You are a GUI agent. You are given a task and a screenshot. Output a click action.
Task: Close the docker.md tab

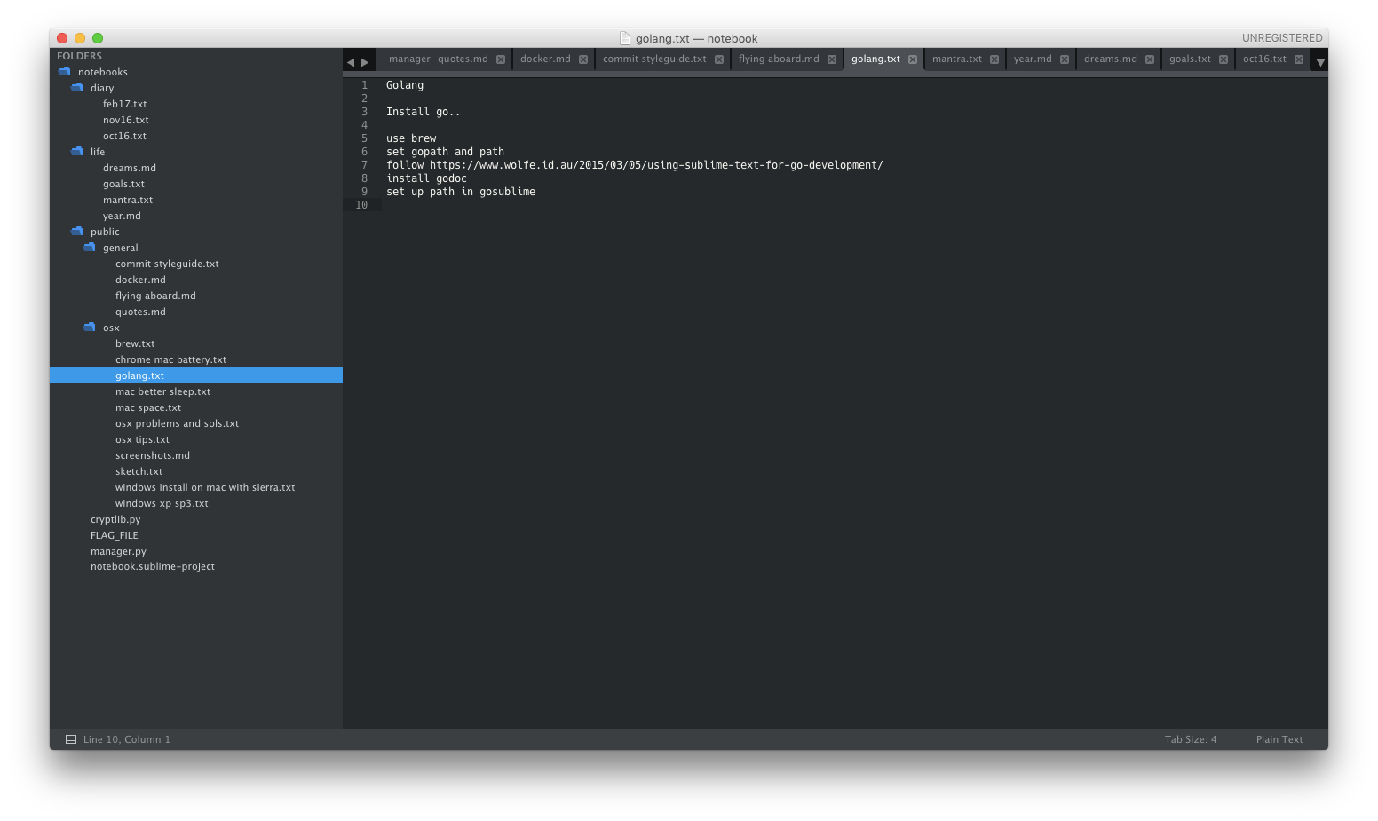tap(583, 59)
